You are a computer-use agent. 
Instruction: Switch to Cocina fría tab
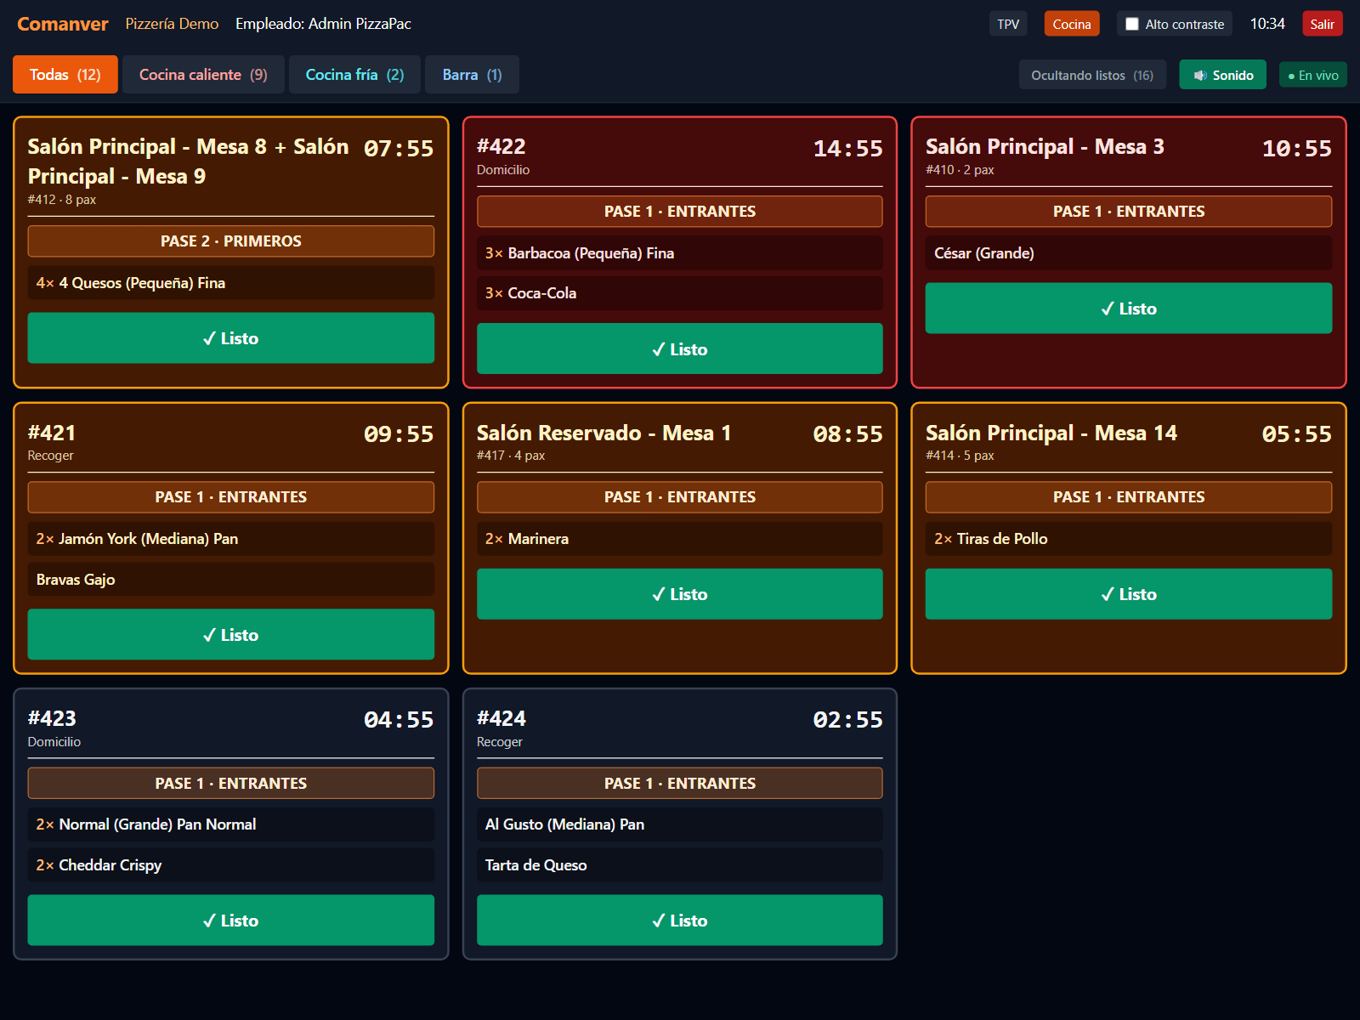pos(354,75)
